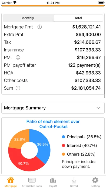106x188 pixels.
Task: Open the Payoff bar chart icon
Action: pyautogui.click(x=53, y=180)
